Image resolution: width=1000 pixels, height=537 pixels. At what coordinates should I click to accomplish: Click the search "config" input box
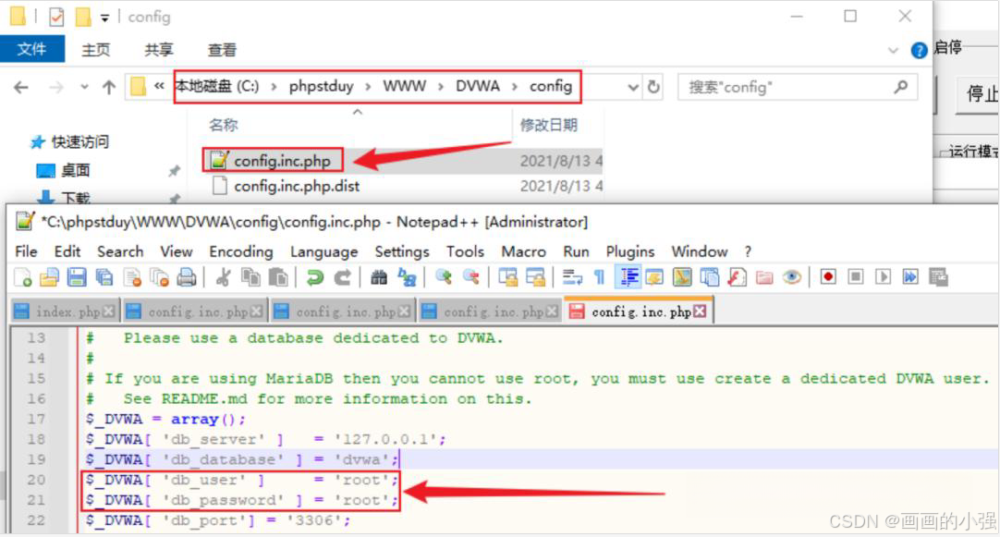pos(798,88)
